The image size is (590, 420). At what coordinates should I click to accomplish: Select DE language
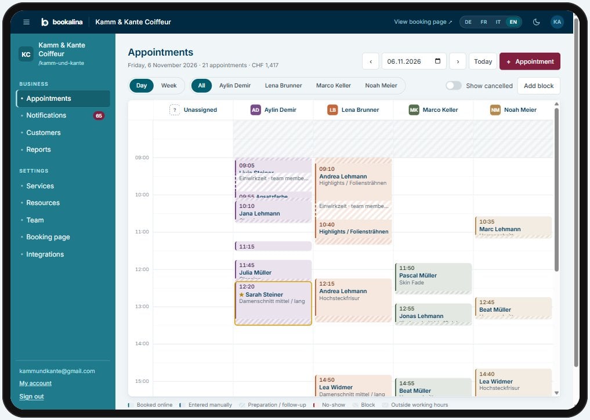point(468,22)
